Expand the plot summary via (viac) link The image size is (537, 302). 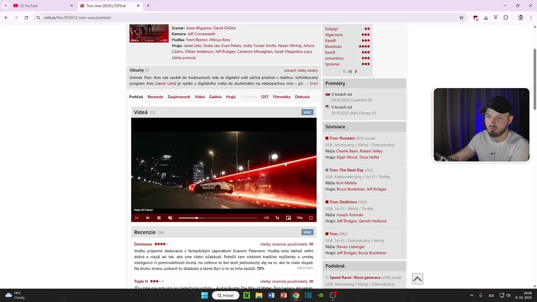point(314,83)
